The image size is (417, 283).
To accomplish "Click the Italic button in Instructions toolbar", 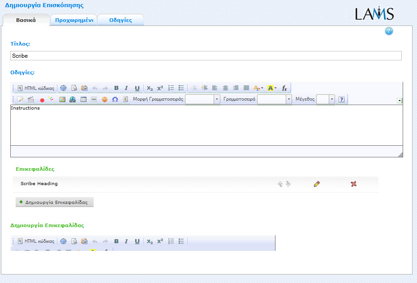I will click(x=126, y=88).
